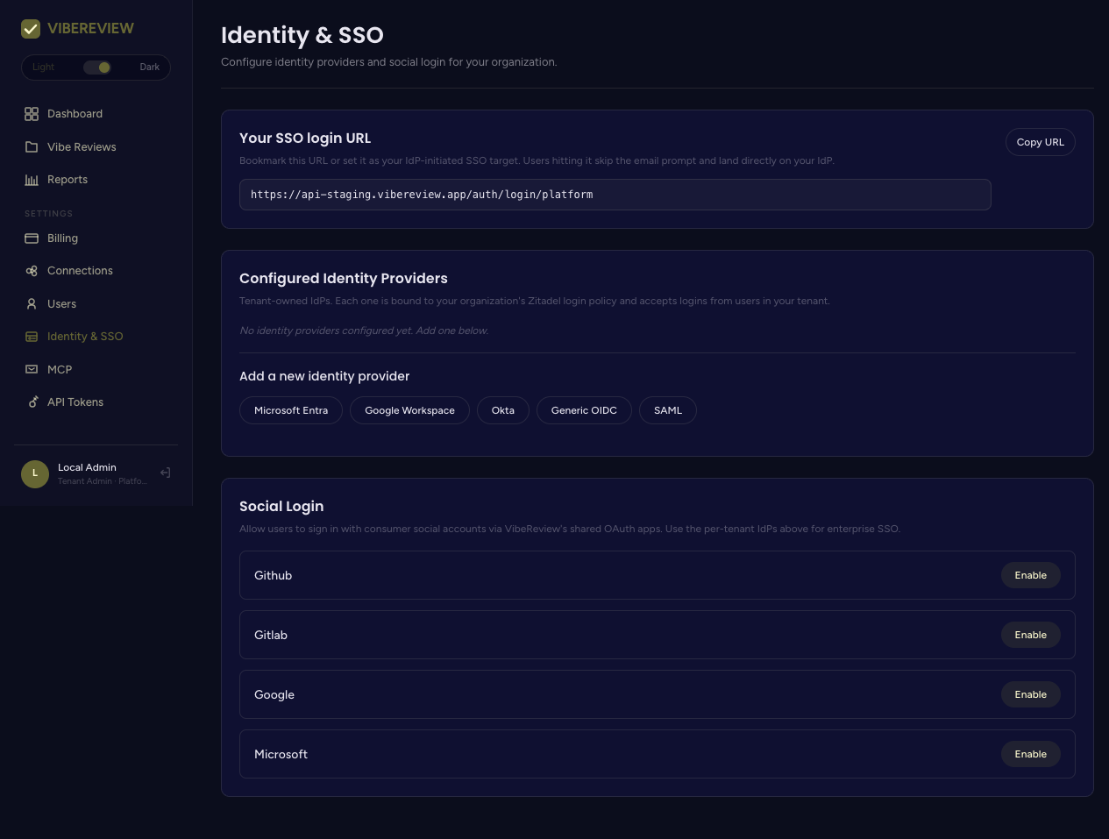Click the SETTINGS section label
The width and height of the screenshot is (1109, 839).
(x=48, y=214)
